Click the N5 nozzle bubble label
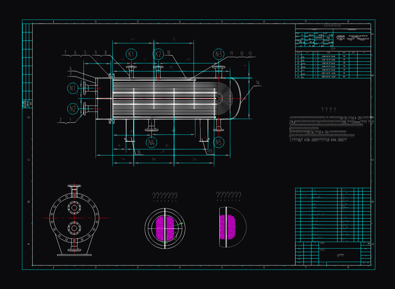This screenshot has height=289, width=395. point(219,142)
